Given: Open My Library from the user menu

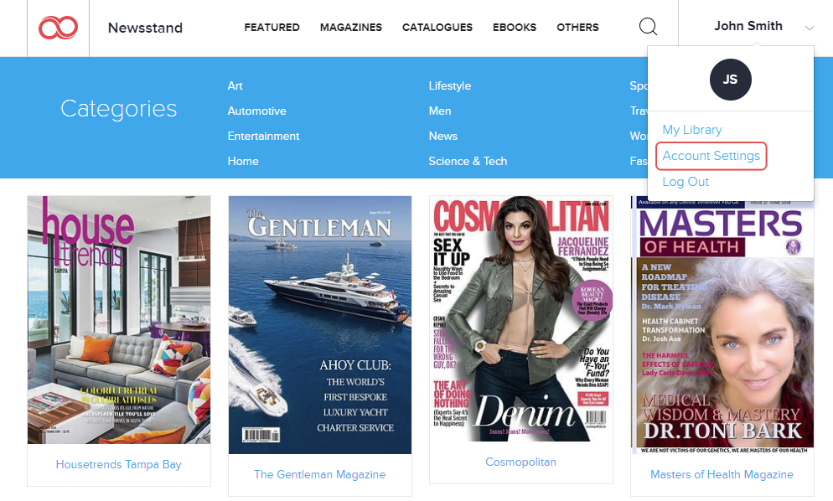Looking at the screenshot, I should click(x=691, y=130).
